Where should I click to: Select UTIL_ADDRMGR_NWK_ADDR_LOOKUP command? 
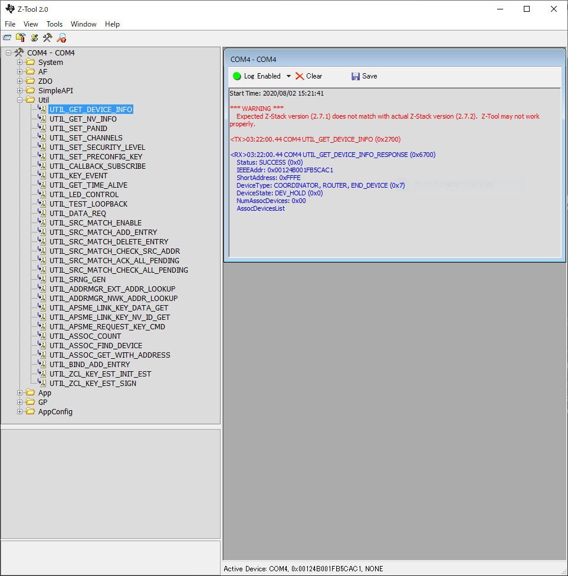[113, 298]
